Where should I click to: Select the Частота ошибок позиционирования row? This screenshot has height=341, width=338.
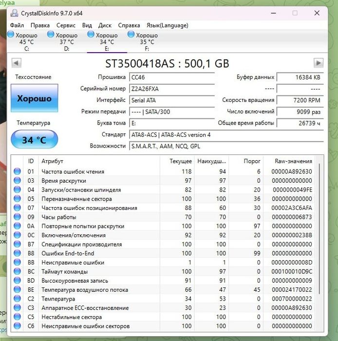[x=163, y=208]
